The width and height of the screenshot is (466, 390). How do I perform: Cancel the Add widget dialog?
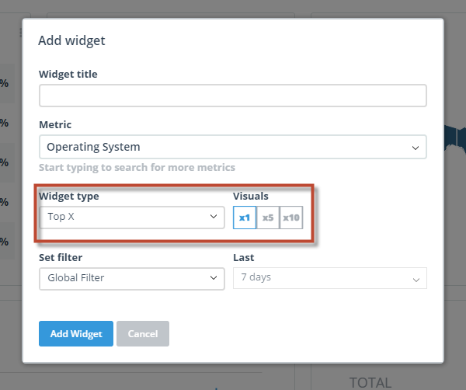143,333
